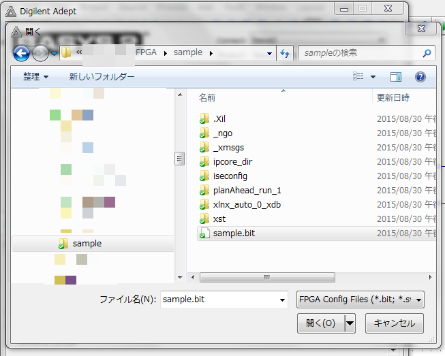
Task: Open the 整理 menu
Action: click(x=35, y=77)
